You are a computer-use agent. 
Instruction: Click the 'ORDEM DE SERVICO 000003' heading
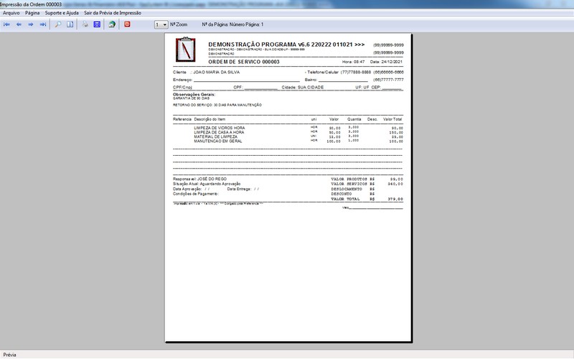[244, 62]
